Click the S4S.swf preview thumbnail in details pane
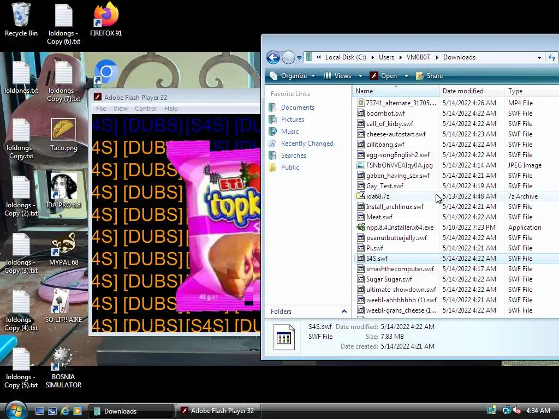 point(284,337)
